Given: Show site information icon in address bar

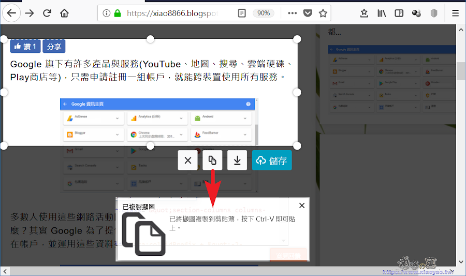Looking at the screenshot, I should pyautogui.click(x=106, y=13).
